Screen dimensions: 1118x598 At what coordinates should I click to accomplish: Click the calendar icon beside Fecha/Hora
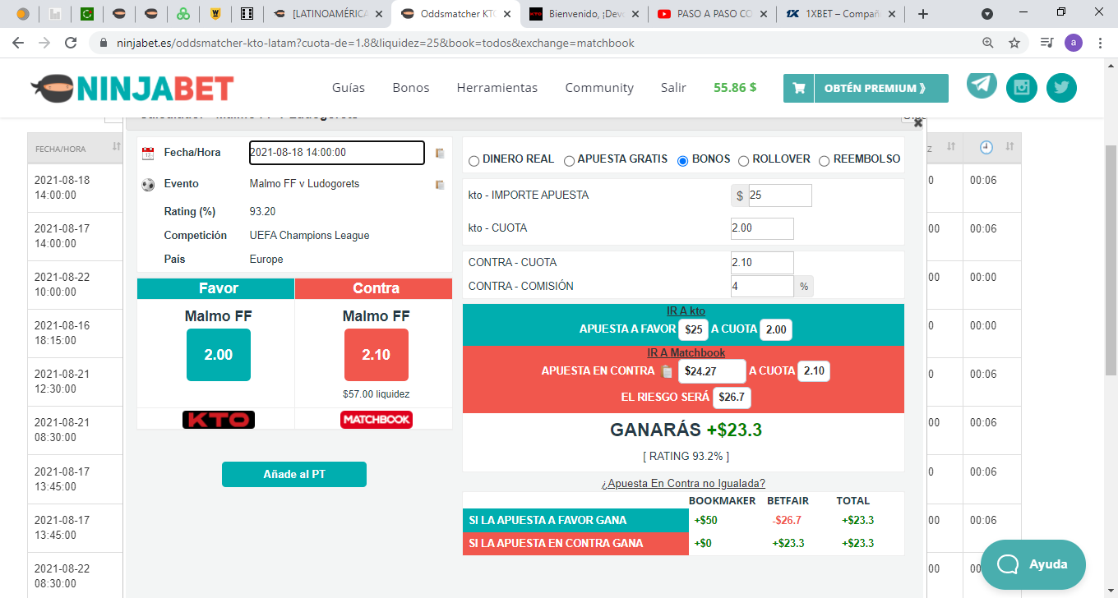click(148, 153)
